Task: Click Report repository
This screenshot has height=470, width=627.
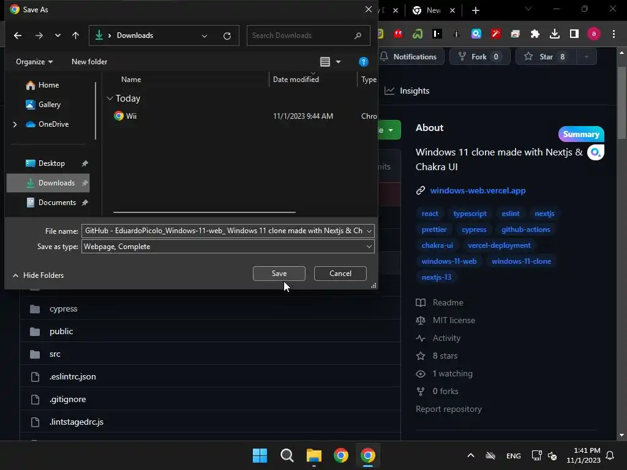Action: coord(449,409)
